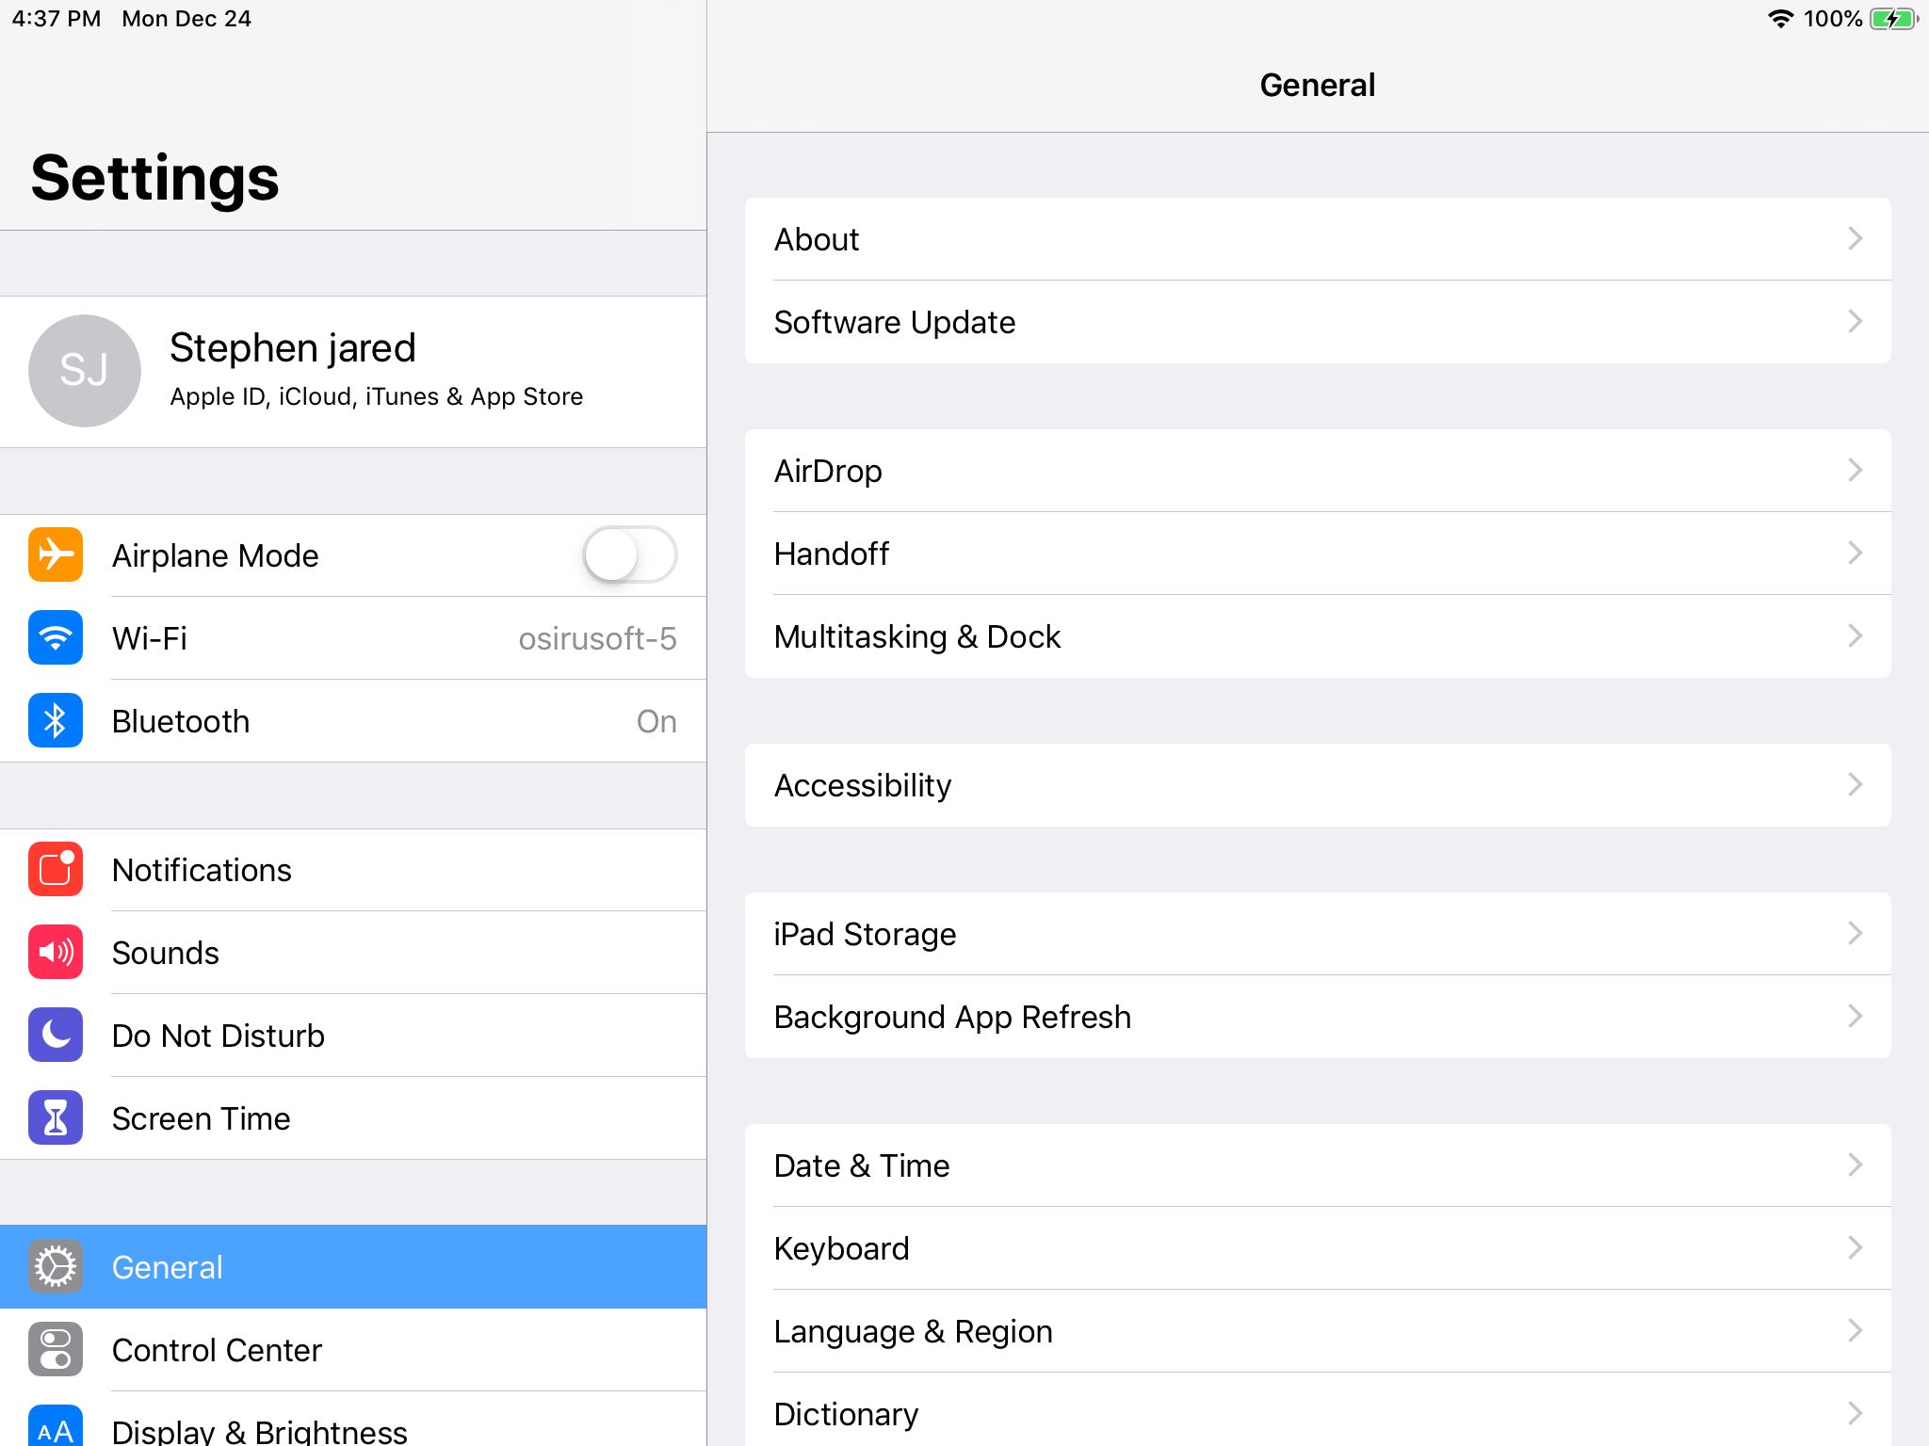Tap the General page title
Screen dimensions: 1929x1446
1318,85
